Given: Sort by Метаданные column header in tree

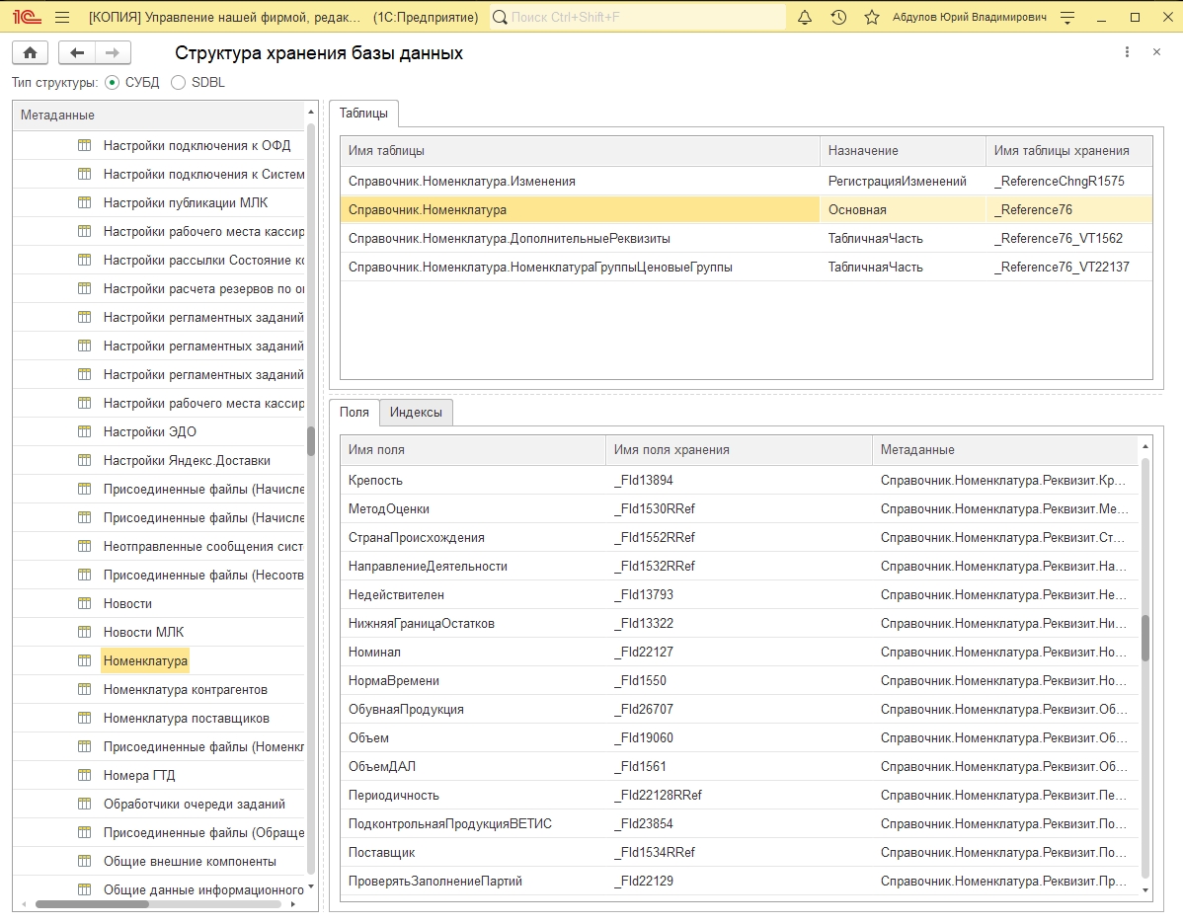Looking at the screenshot, I should pos(158,115).
